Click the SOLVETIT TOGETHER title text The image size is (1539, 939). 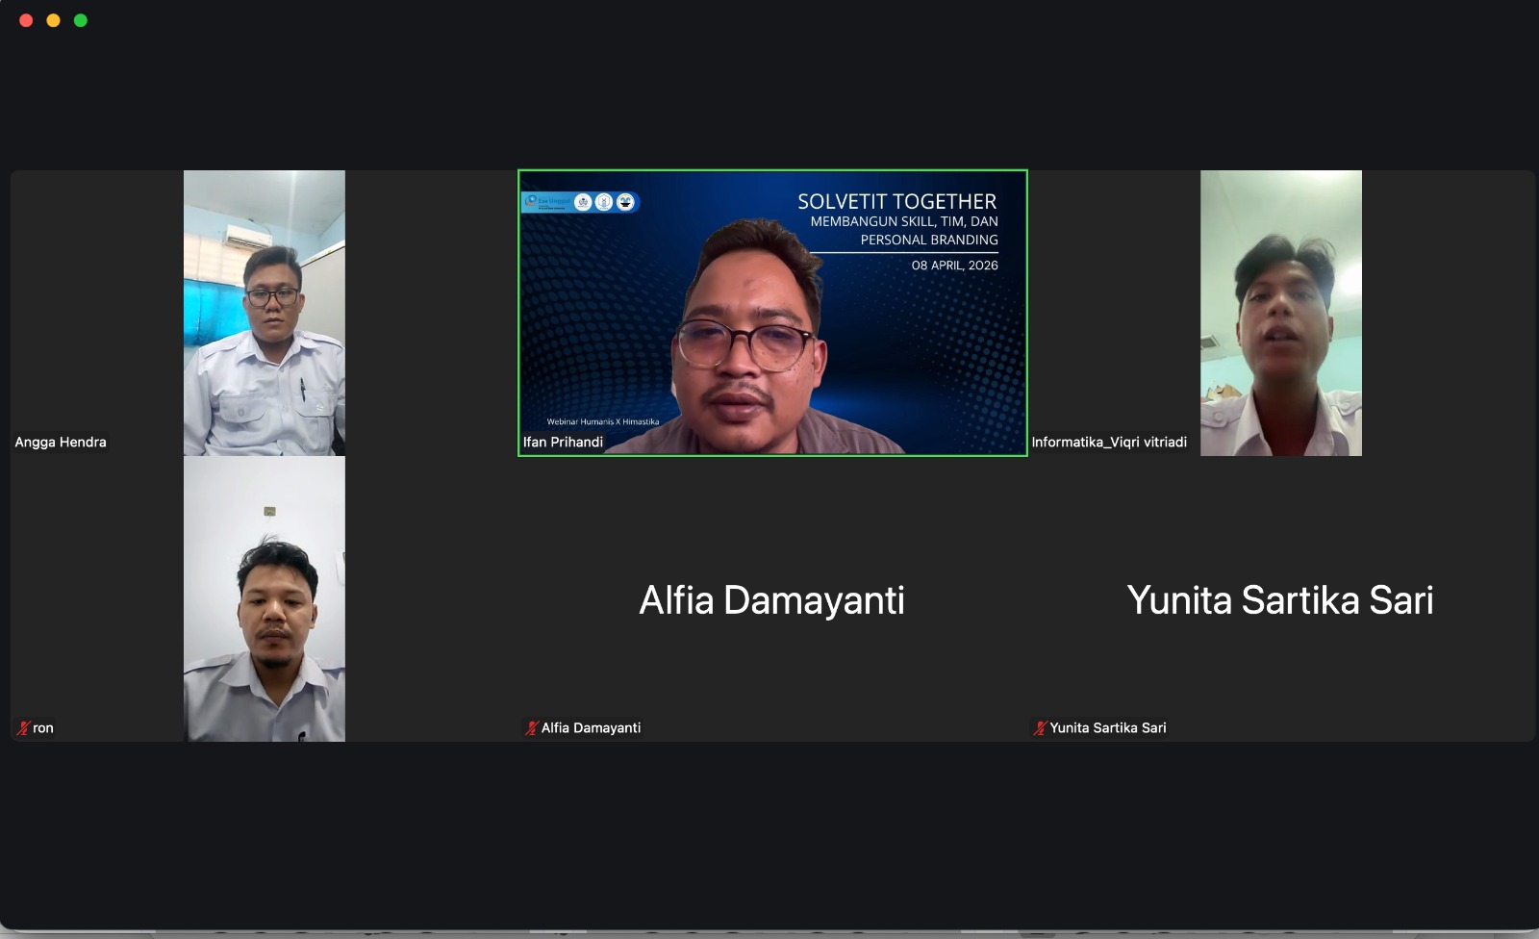[896, 202]
